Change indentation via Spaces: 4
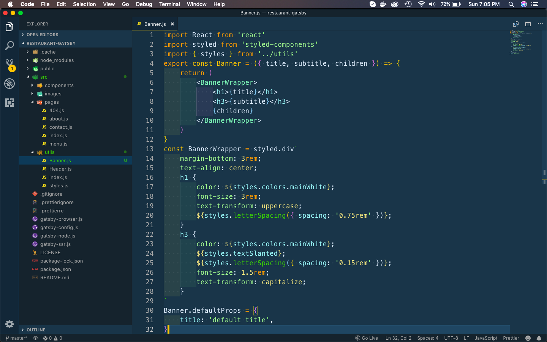This screenshot has width=547, height=342. 428,338
